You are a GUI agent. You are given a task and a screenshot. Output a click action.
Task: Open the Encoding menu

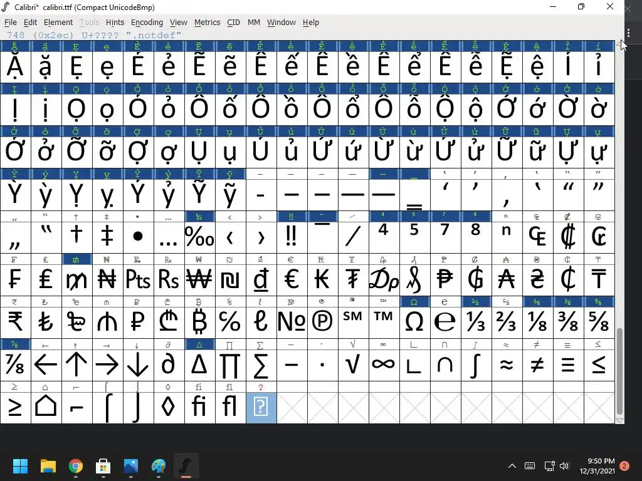[x=147, y=23]
